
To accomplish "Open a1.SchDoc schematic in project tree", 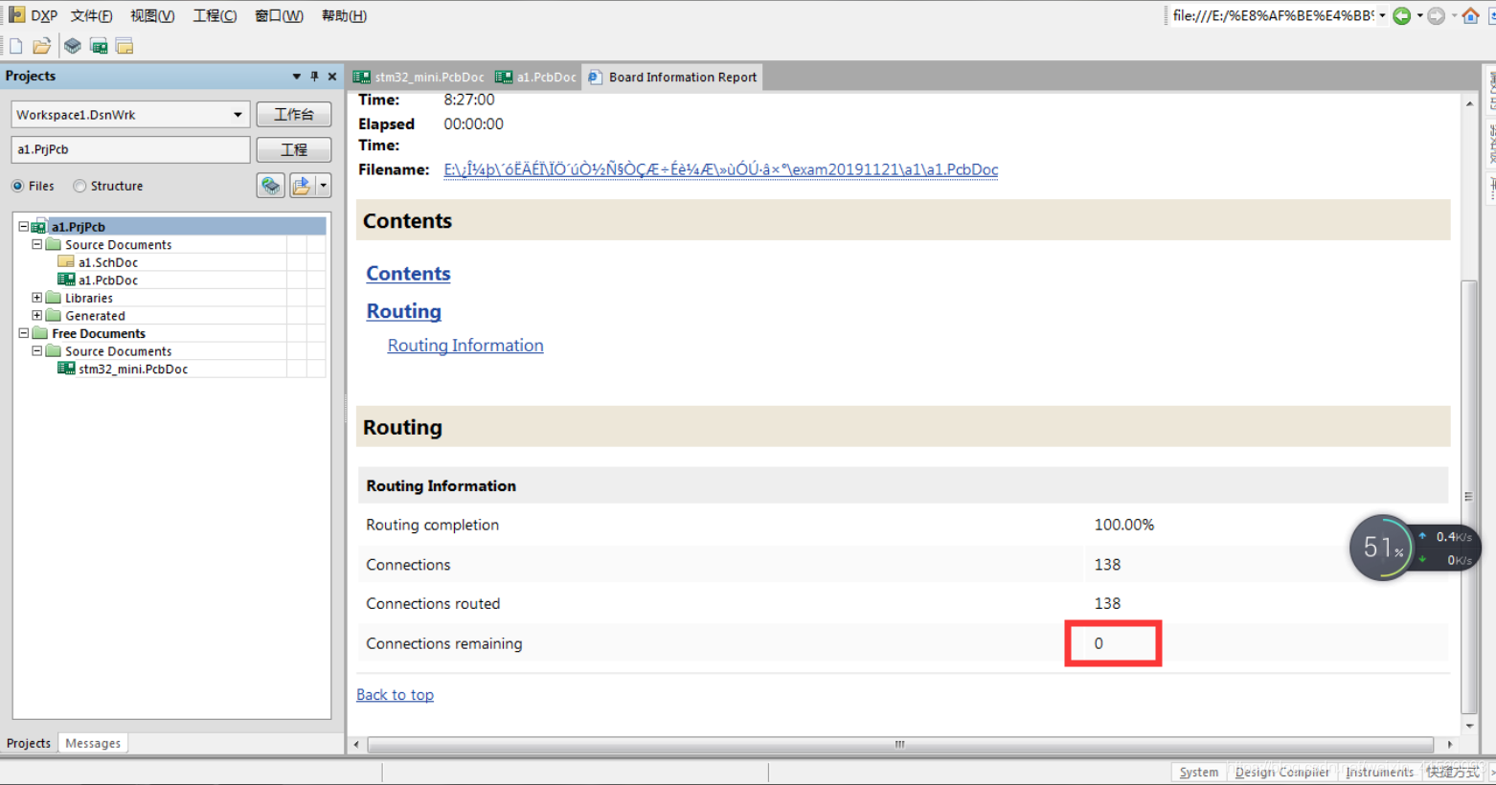I will [x=107, y=262].
